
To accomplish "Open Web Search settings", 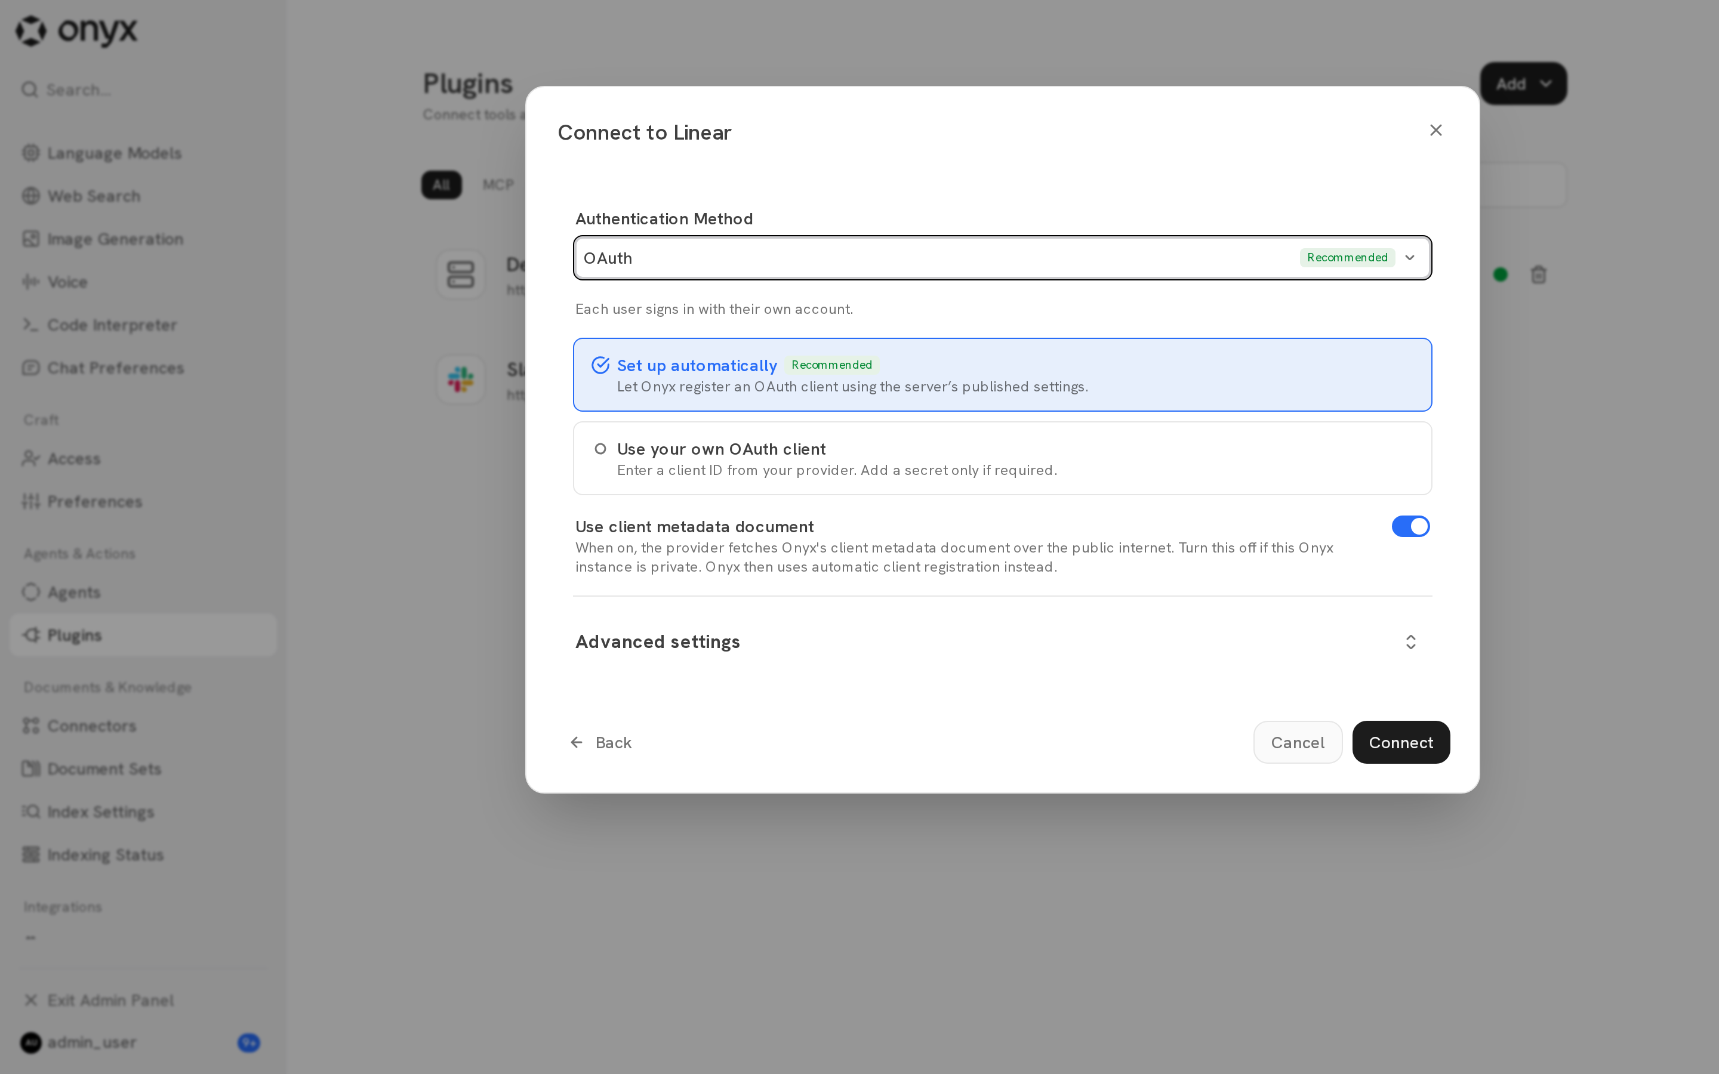I will coord(142,195).
